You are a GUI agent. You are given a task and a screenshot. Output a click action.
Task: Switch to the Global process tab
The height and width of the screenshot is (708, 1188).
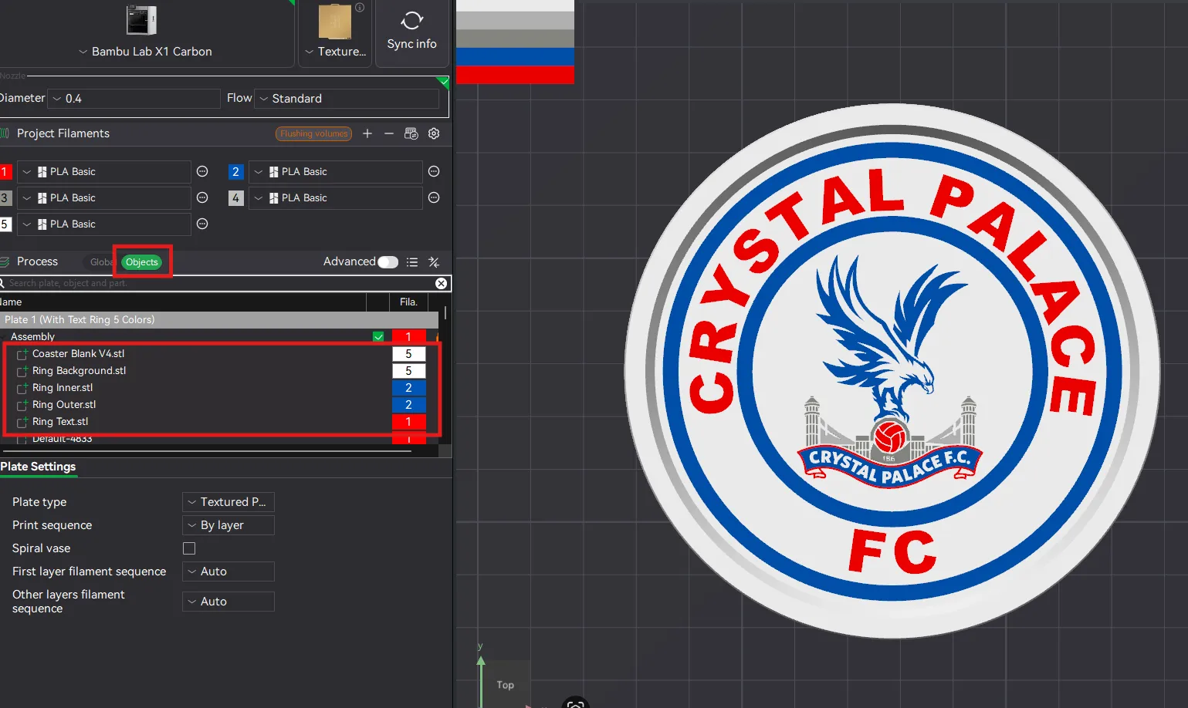tap(101, 262)
